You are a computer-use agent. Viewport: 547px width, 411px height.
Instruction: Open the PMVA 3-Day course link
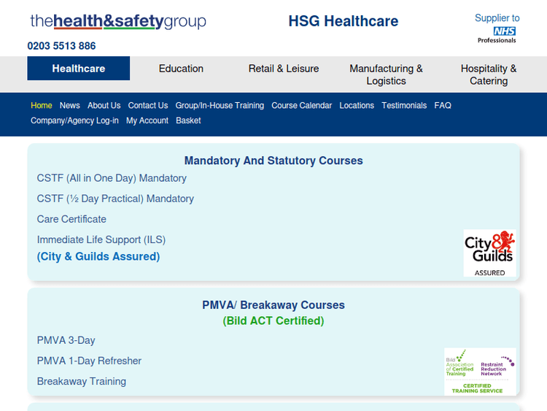coord(66,340)
